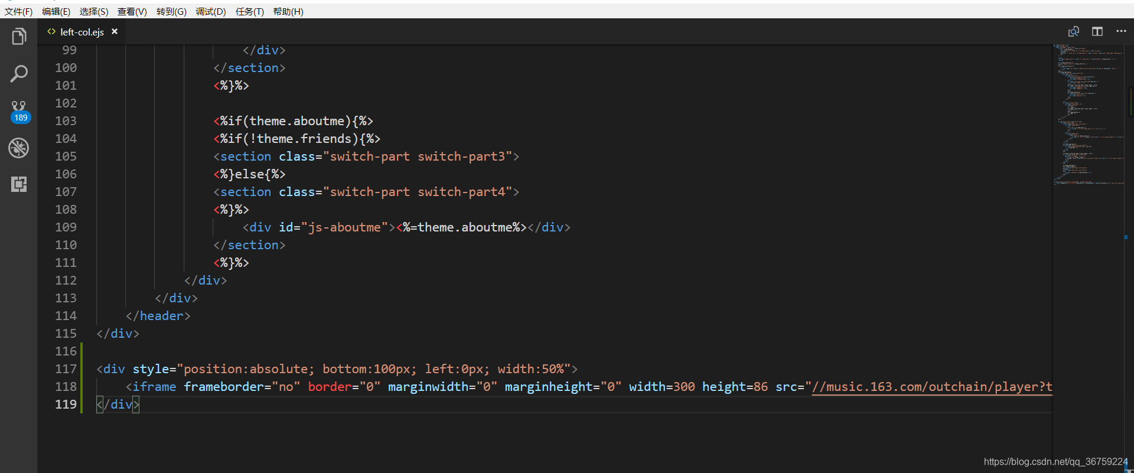Click the iframe tag on line 118
The width and height of the screenshot is (1134, 473).
pyautogui.click(x=154, y=387)
